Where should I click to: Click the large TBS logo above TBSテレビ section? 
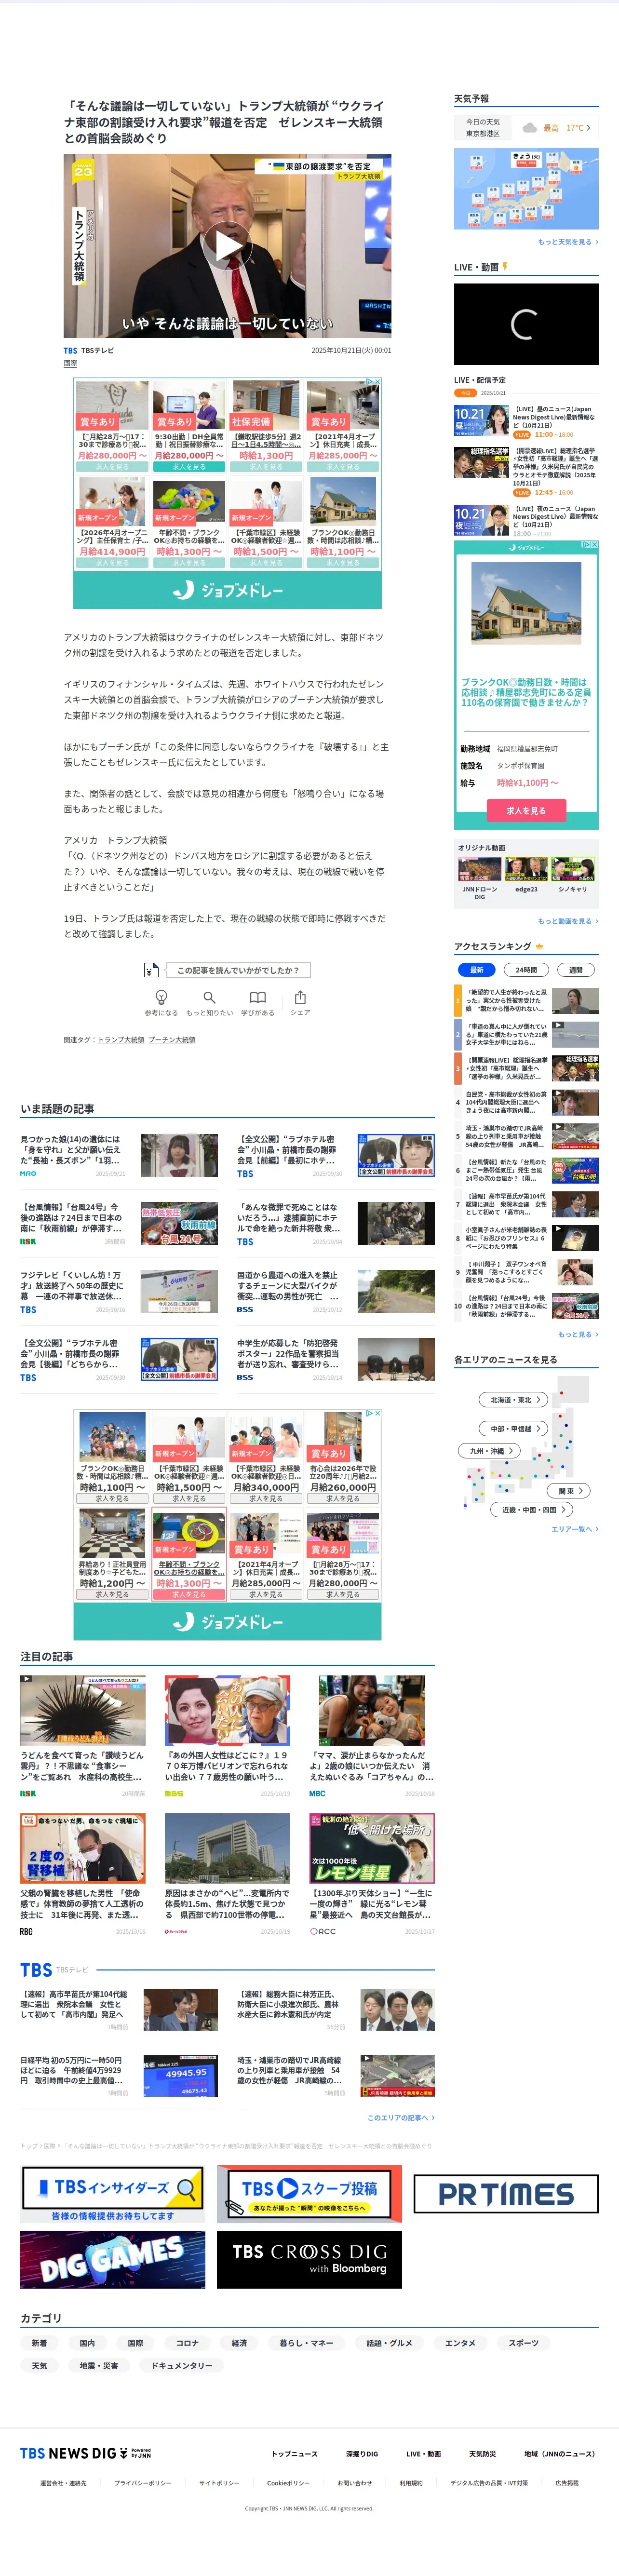36,1970
